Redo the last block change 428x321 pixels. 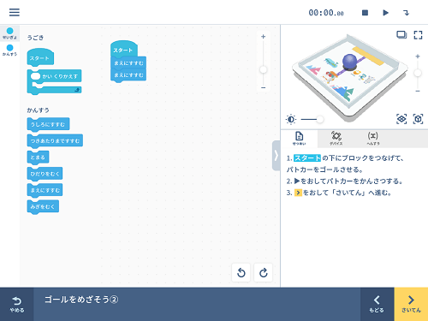click(263, 273)
